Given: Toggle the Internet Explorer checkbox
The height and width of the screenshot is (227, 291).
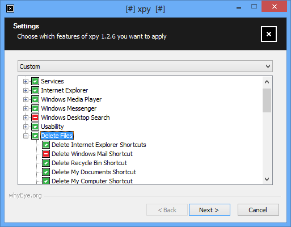Looking at the screenshot, I should click(35, 90).
